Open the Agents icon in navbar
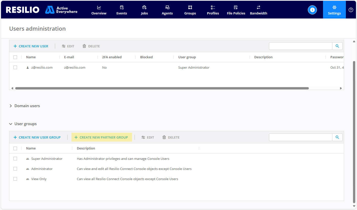The image size is (357, 210). (167, 7)
